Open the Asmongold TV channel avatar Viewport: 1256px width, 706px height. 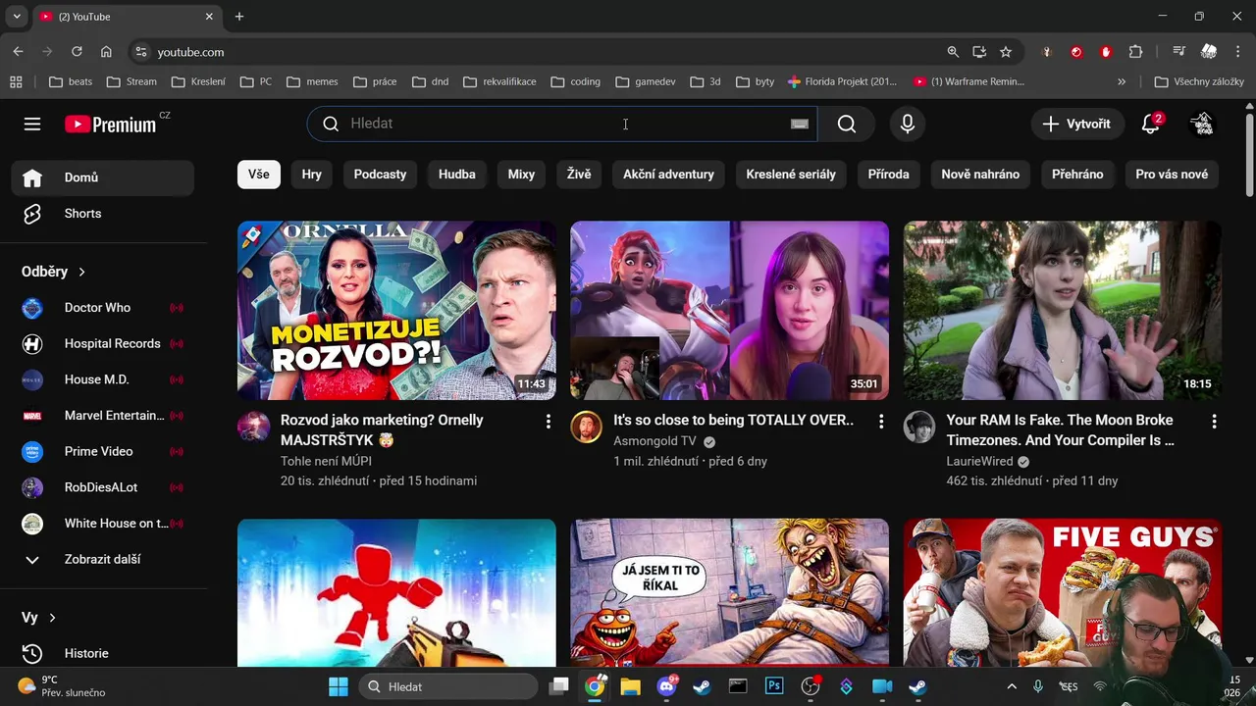586,428
